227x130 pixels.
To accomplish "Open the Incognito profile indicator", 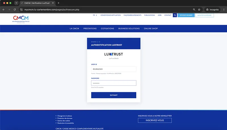I will [212, 10].
